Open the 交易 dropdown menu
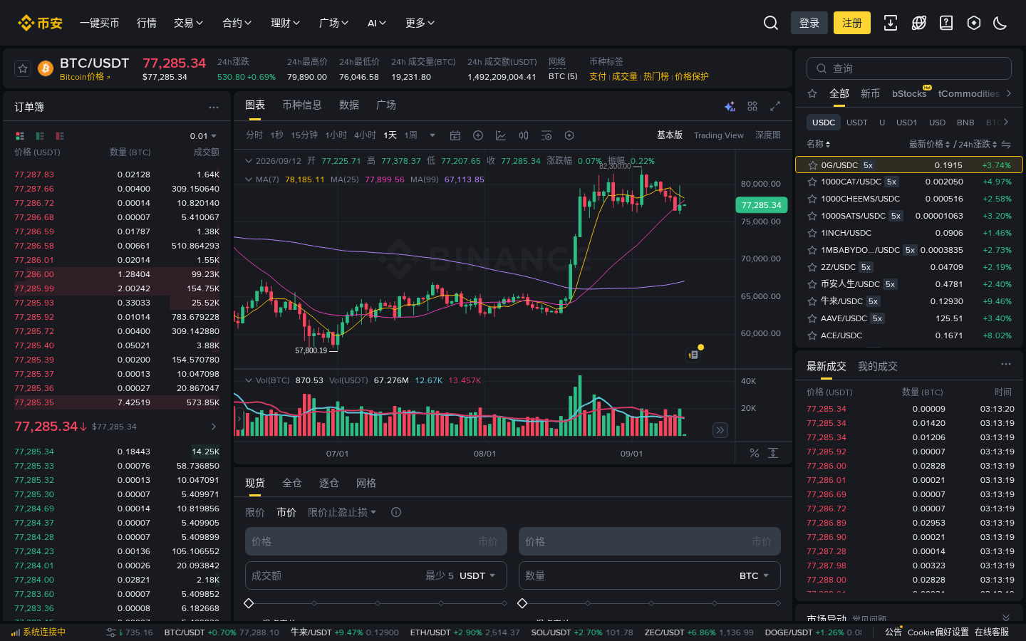1026x641 pixels. tap(189, 23)
